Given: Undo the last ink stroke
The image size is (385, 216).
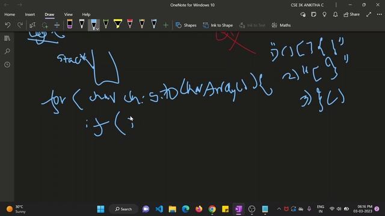Looking at the screenshot, I should [8, 25].
